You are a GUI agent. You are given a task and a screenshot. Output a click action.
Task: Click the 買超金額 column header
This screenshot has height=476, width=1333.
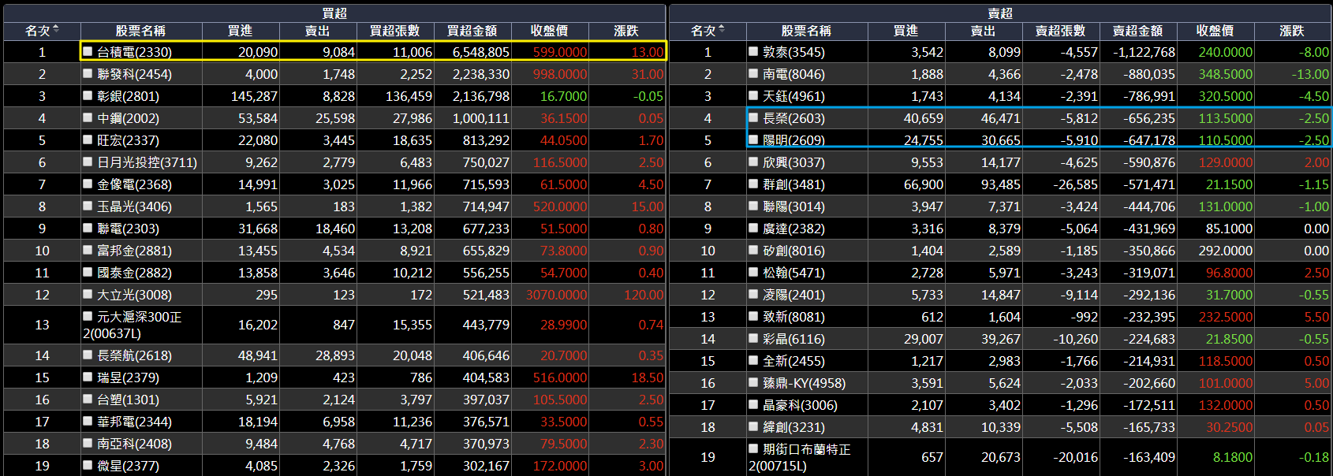pos(472,31)
